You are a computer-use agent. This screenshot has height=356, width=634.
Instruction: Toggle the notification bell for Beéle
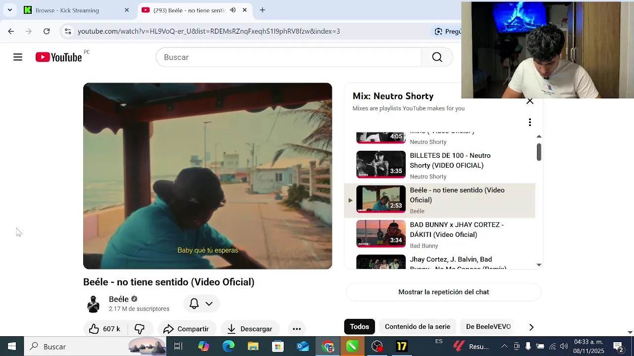194,304
